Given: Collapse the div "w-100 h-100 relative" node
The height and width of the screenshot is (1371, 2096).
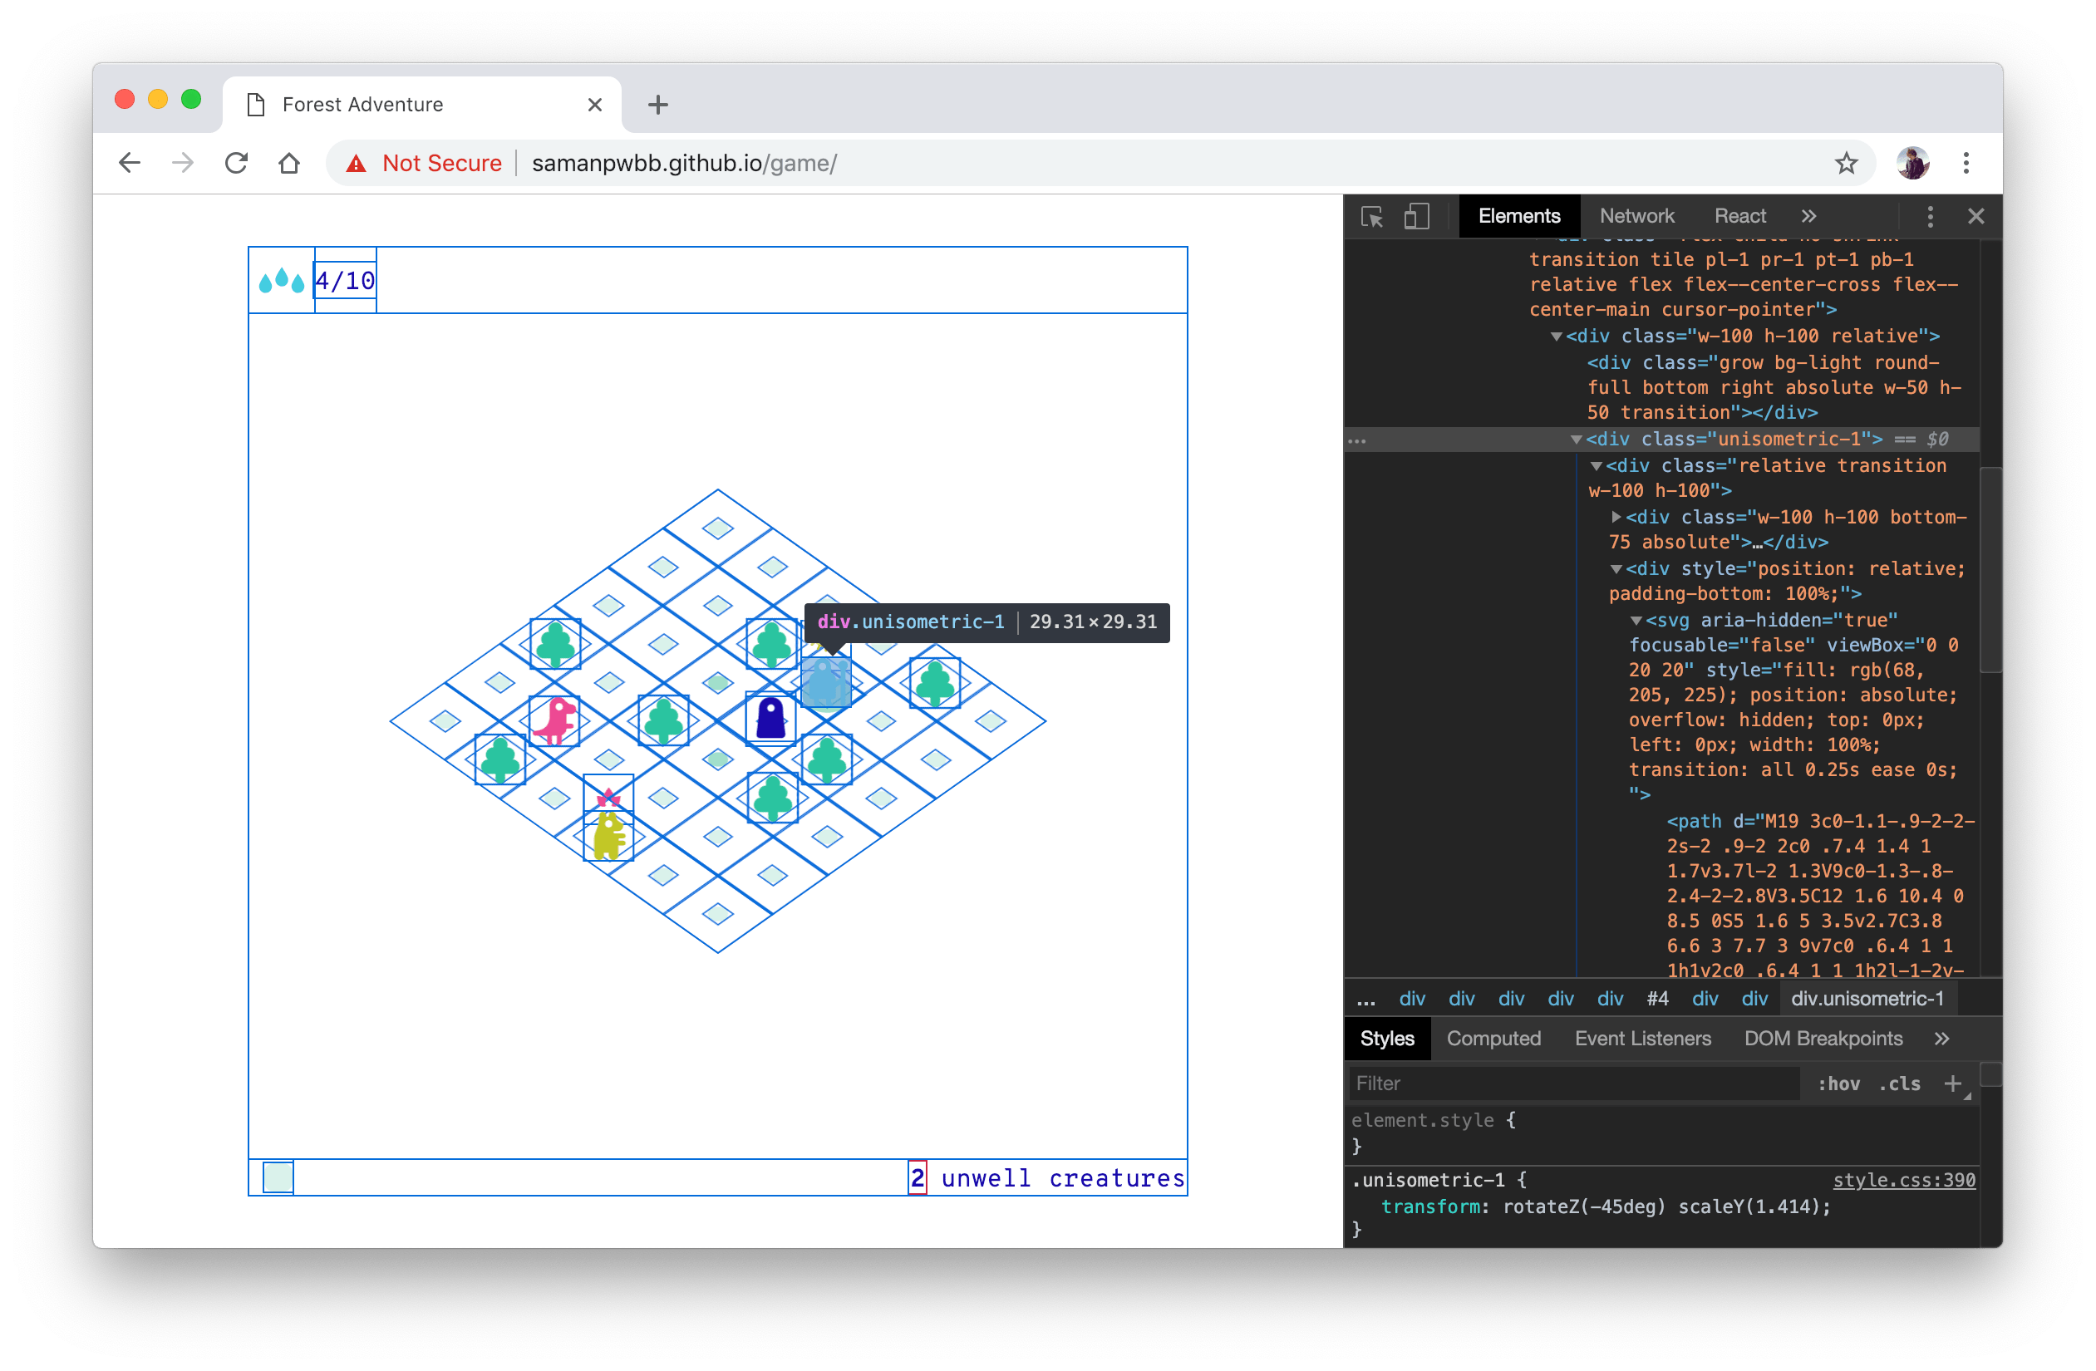Looking at the screenshot, I should [x=1555, y=337].
